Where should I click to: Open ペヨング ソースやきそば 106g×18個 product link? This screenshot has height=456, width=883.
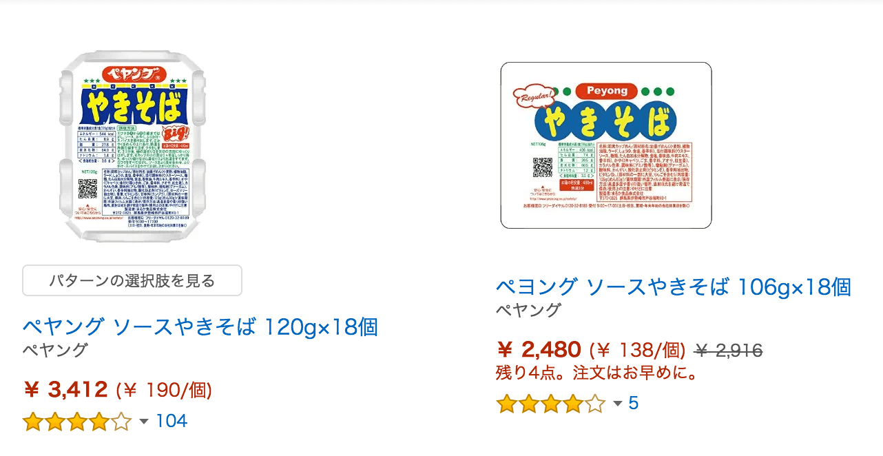(x=673, y=287)
